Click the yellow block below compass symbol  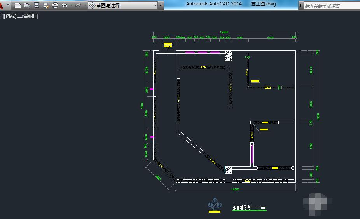[215, 212]
